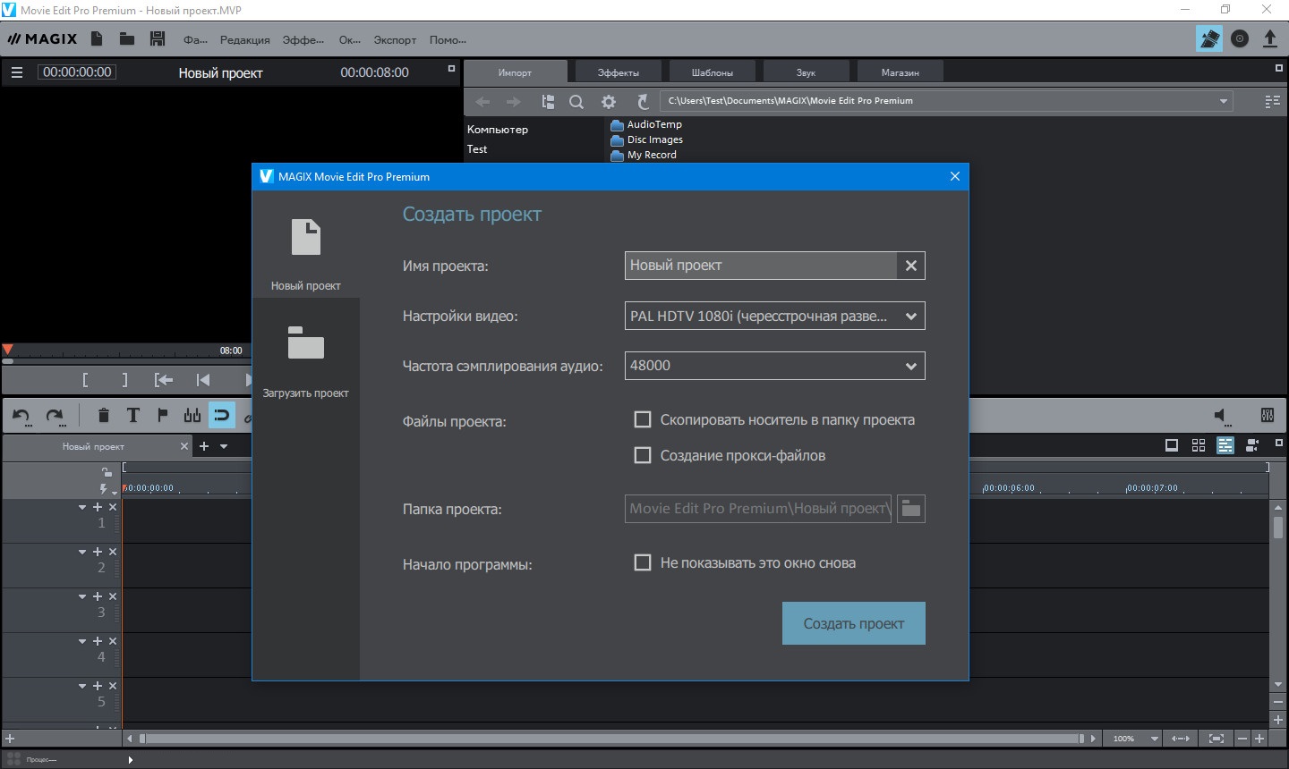Open audio sample rate 48000 dropdown
This screenshot has height=769, width=1289.
pyautogui.click(x=774, y=366)
